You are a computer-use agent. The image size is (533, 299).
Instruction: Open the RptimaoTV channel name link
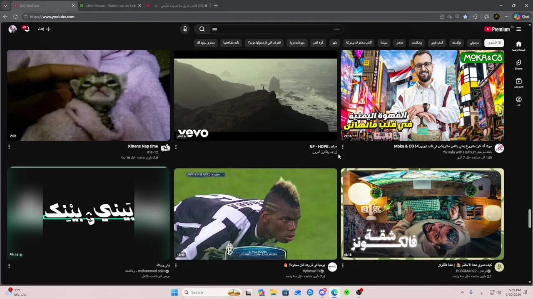pos(313,271)
